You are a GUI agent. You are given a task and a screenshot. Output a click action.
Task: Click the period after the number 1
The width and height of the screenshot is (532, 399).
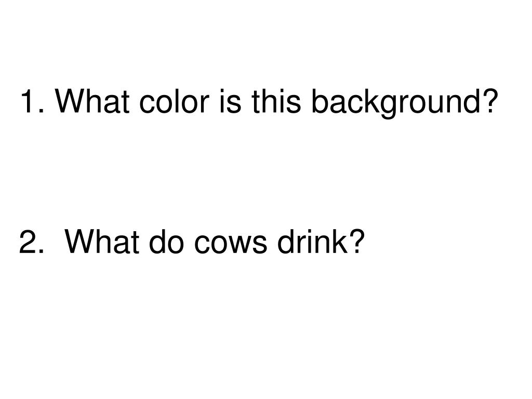(x=41, y=111)
